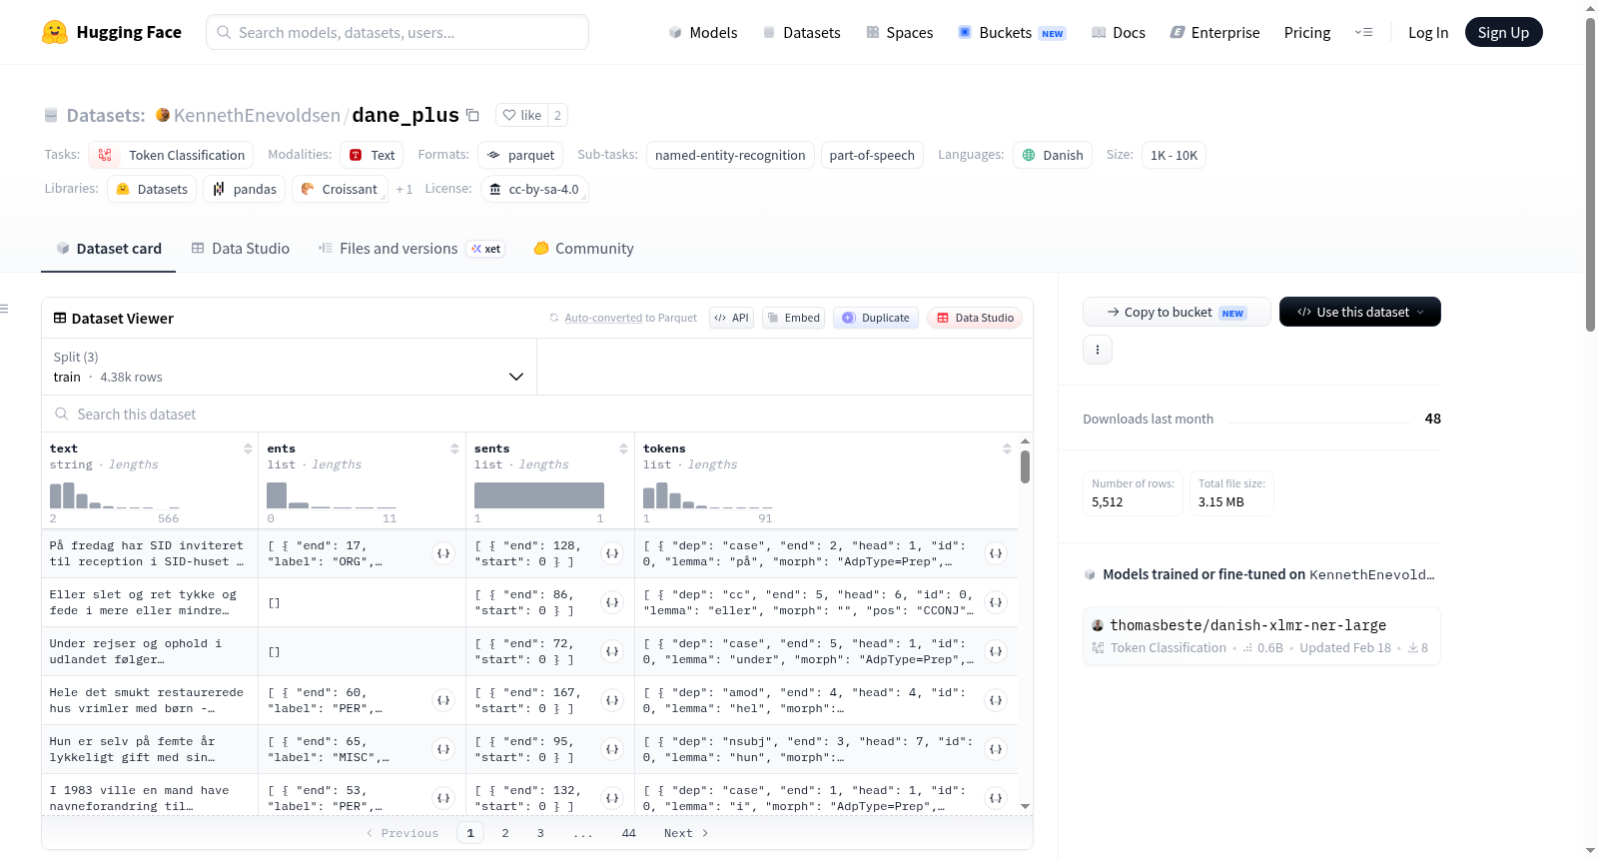1598x860 pixels.
Task: Open the left sidebar hamburger icon
Action: tap(4, 309)
